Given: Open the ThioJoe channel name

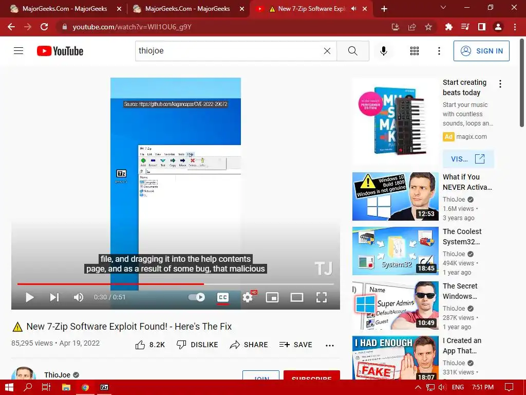Looking at the screenshot, I should (x=58, y=375).
